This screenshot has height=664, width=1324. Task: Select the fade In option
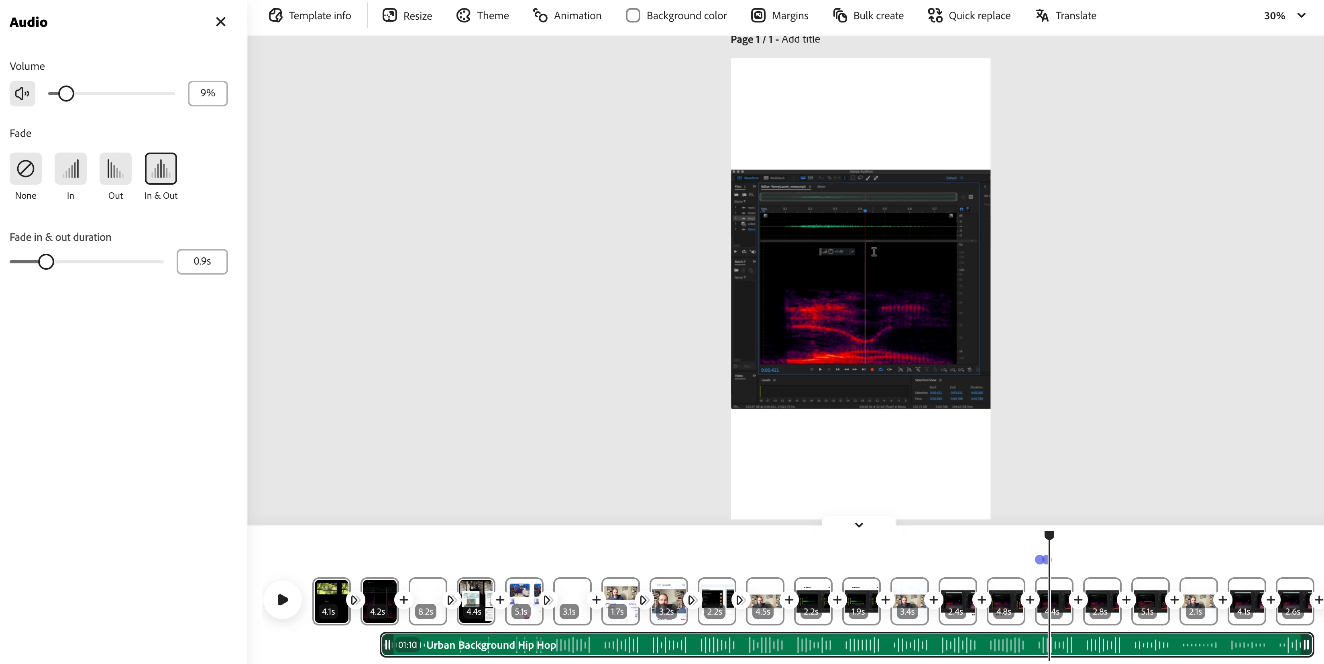click(70, 169)
